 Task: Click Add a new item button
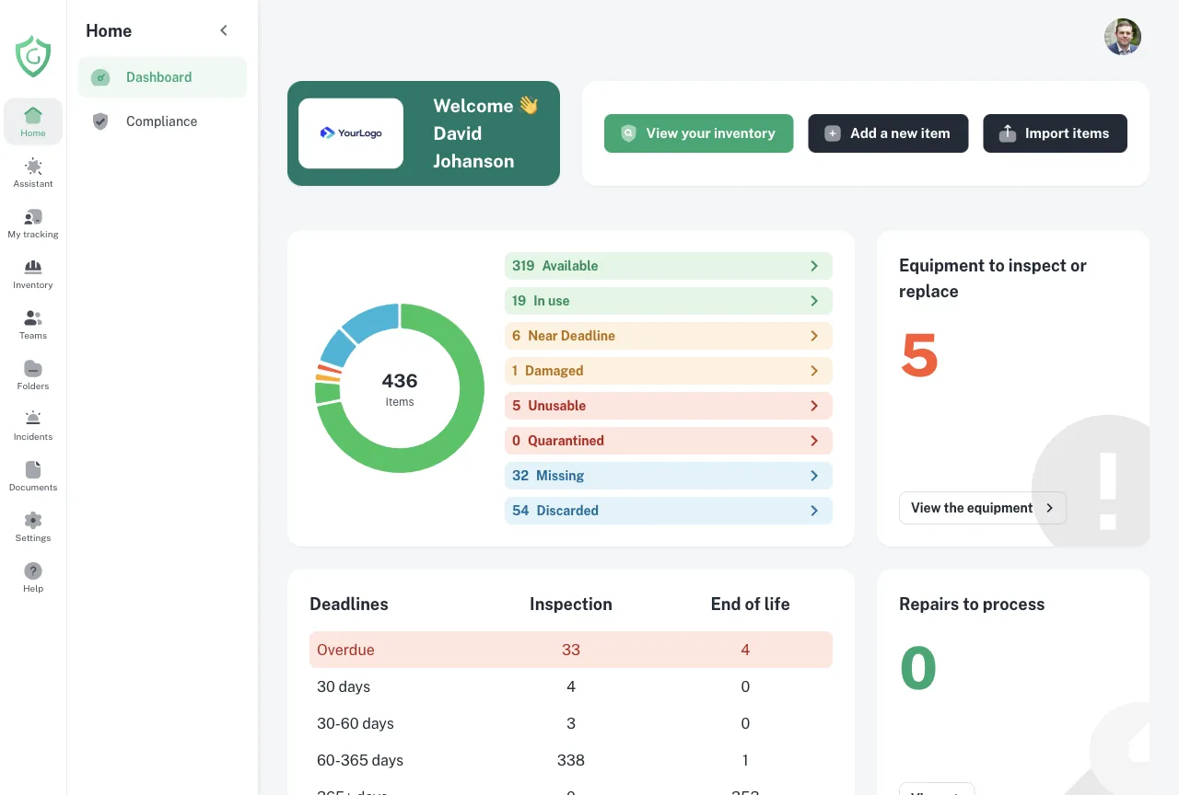coord(888,133)
